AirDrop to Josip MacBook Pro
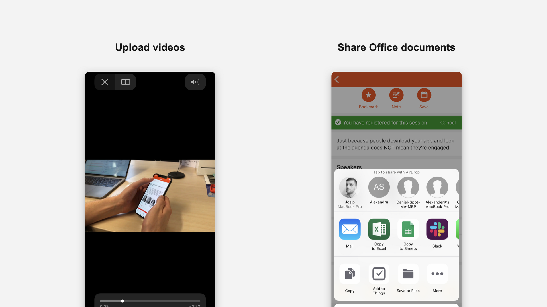547x307 pixels. tap(350, 187)
